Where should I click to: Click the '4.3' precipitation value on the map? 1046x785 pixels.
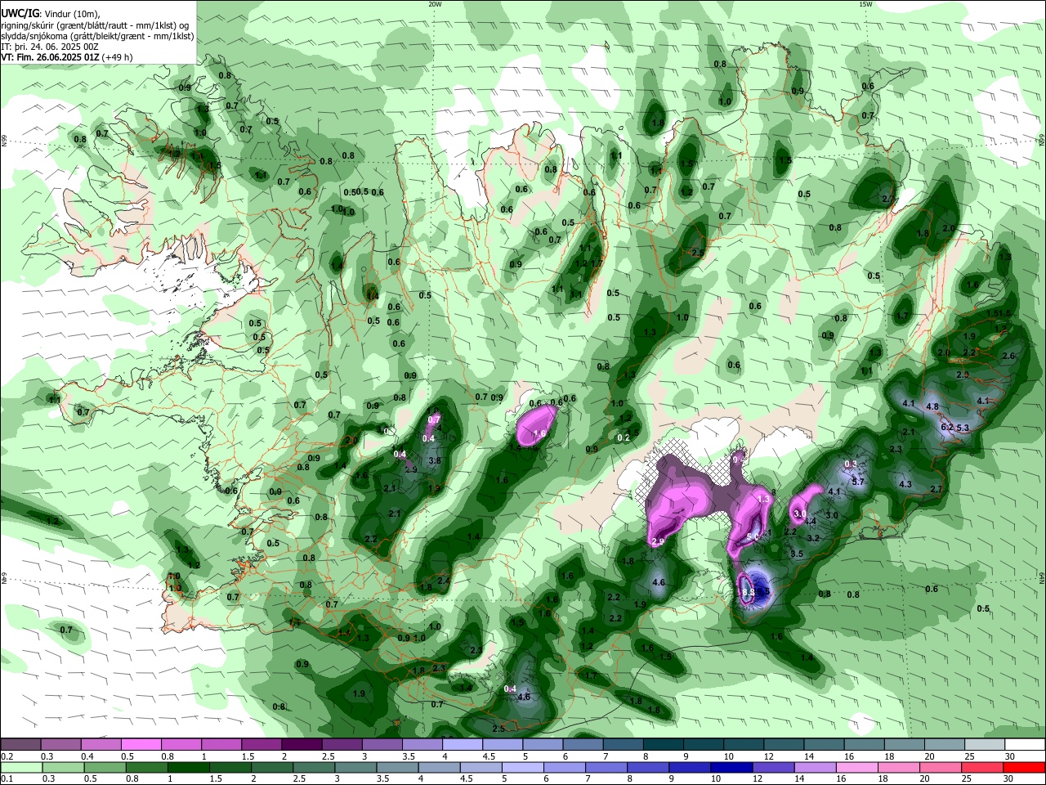(905, 484)
